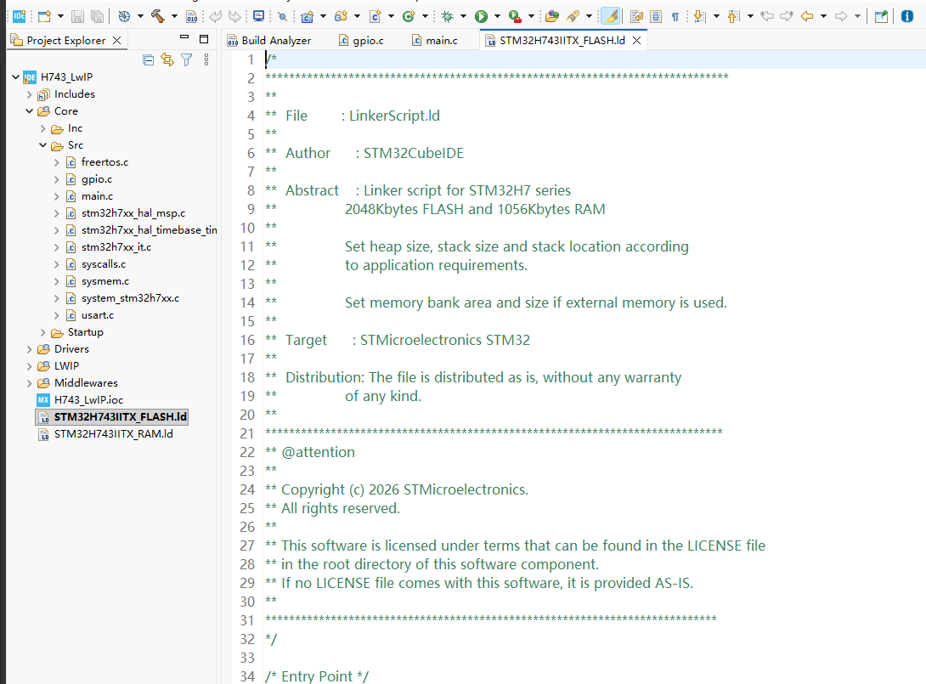Close the STM32H743IITX_FLASH.ld editor tab
926x684 pixels.
(636, 40)
